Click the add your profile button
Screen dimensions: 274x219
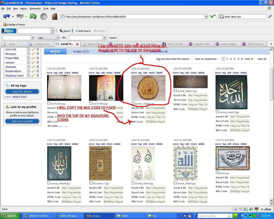[22, 121]
